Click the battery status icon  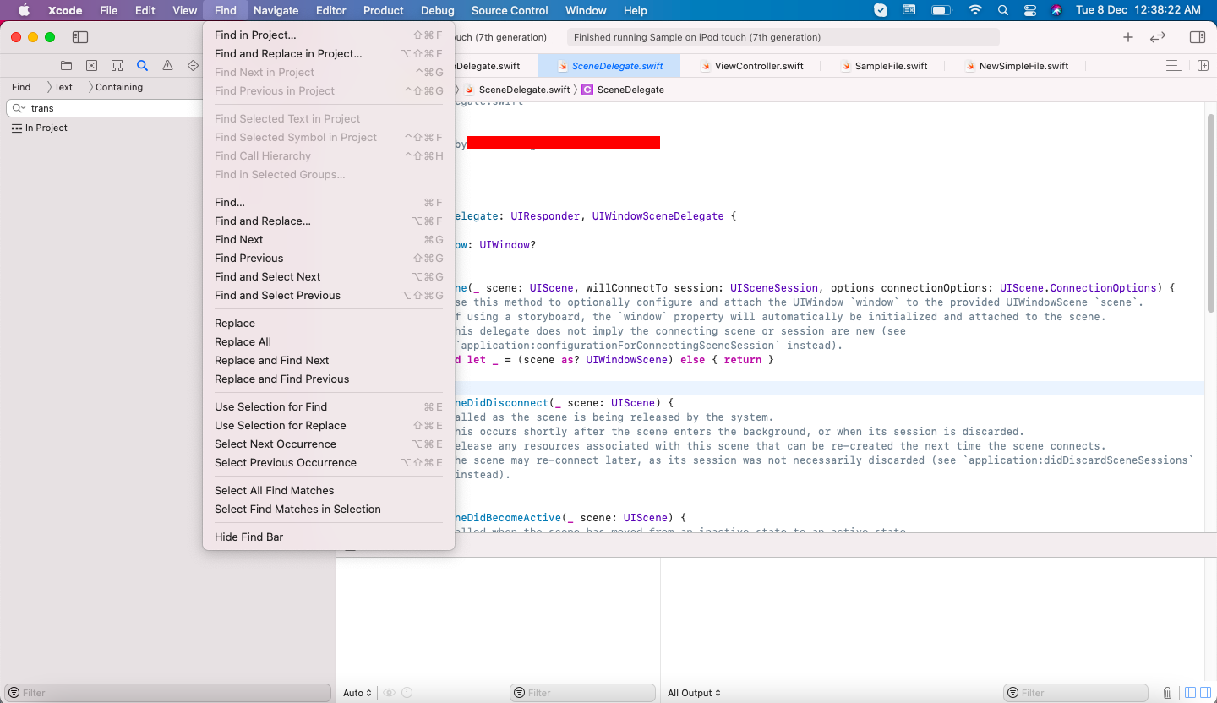pos(941,10)
